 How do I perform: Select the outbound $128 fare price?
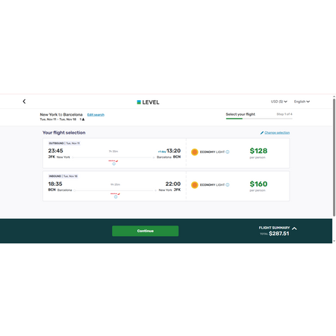(x=258, y=151)
